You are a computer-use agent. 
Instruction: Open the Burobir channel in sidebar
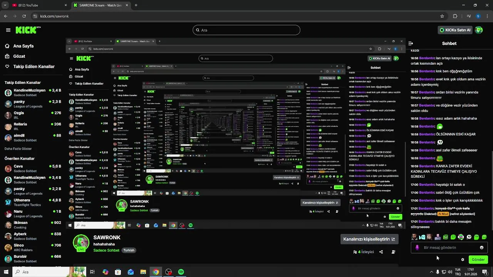(33, 259)
